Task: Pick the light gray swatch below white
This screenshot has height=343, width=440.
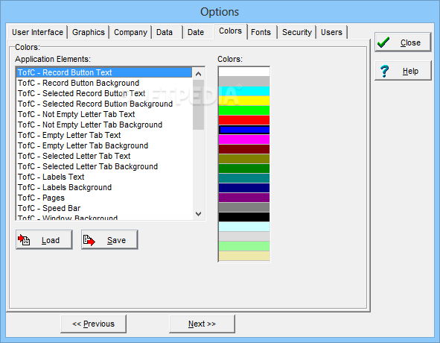Action: (x=244, y=81)
